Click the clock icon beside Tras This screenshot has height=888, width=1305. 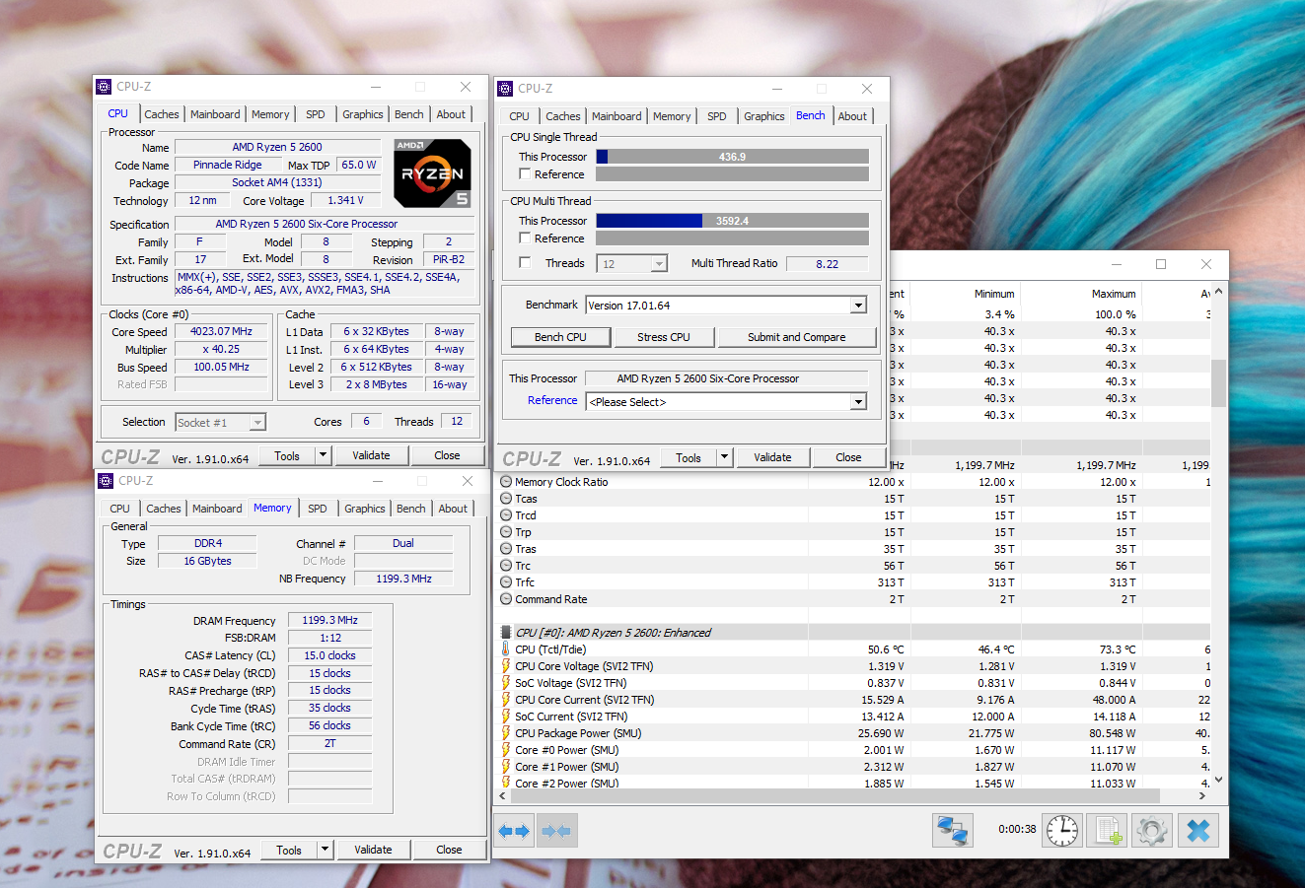[506, 549]
